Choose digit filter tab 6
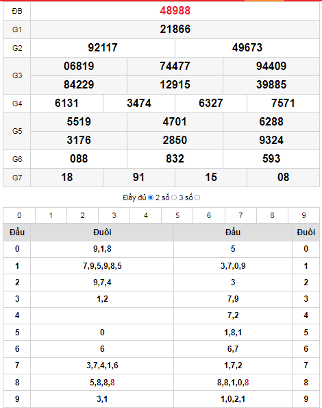The image size is (322, 408). (209, 215)
